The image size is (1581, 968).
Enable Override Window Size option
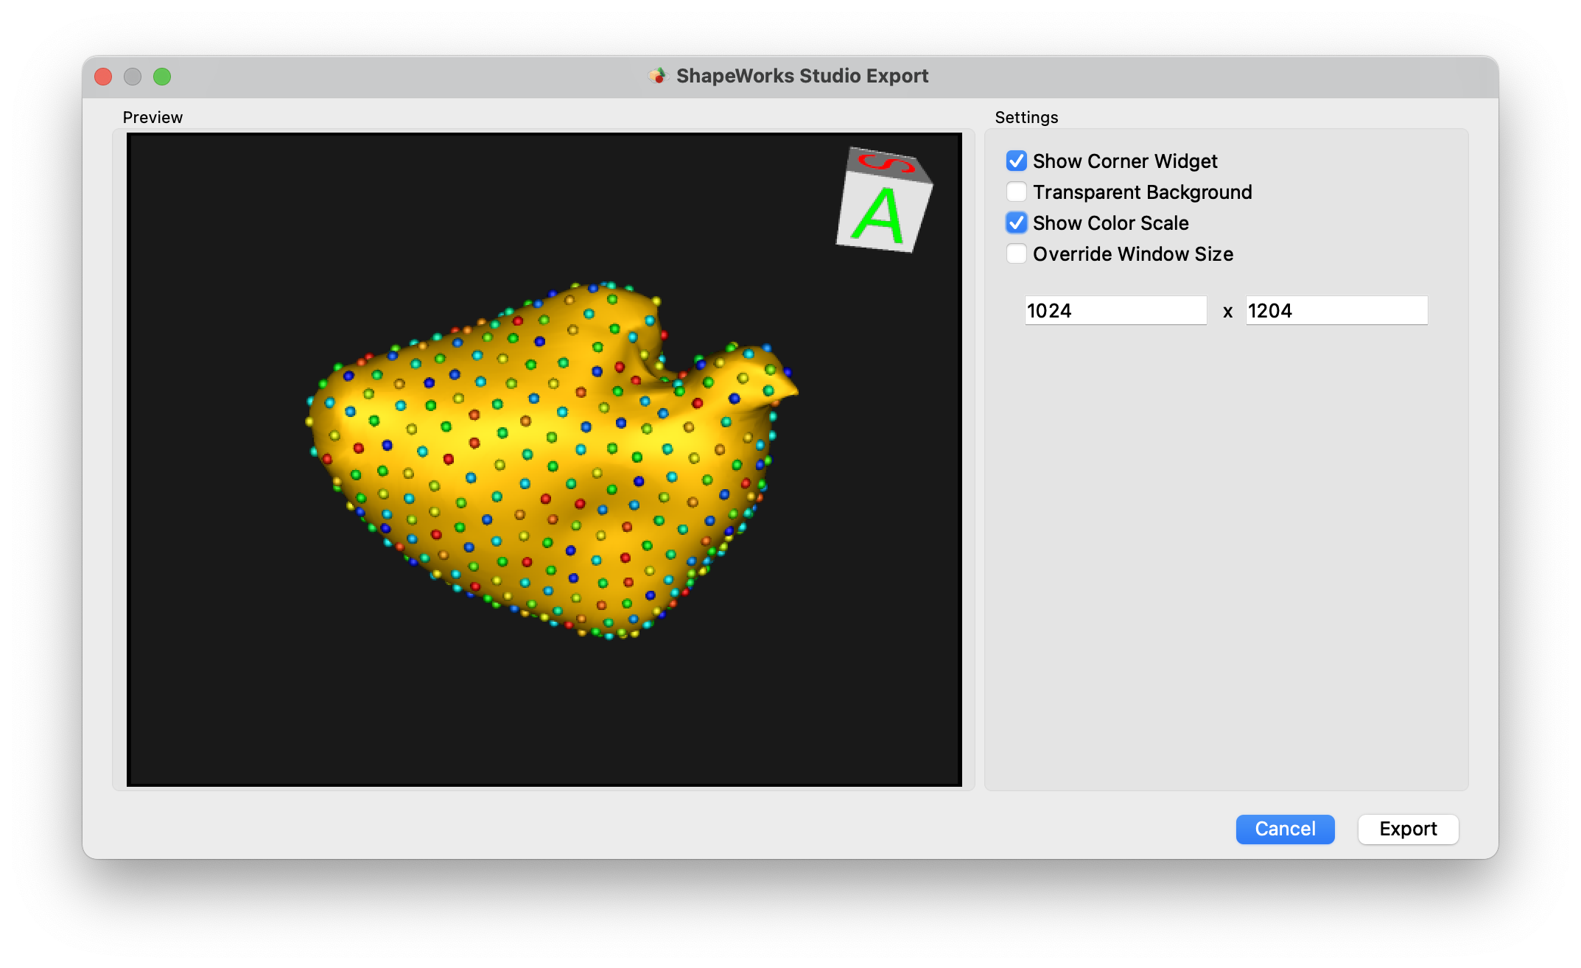(1014, 253)
